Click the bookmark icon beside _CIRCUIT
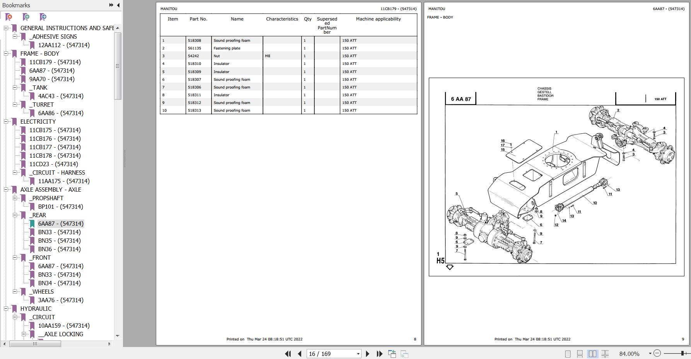This screenshot has width=691, height=359. tap(23, 317)
